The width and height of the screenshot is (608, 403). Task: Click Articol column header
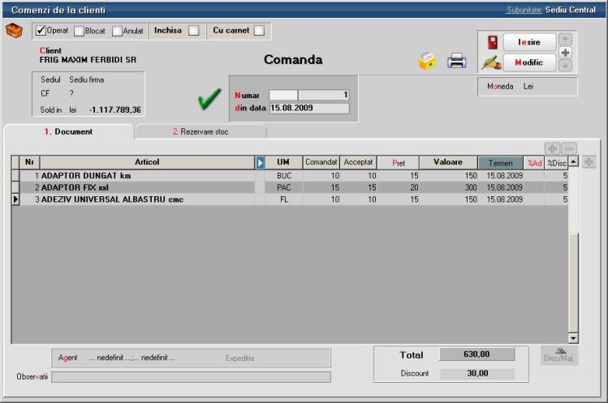147,162
